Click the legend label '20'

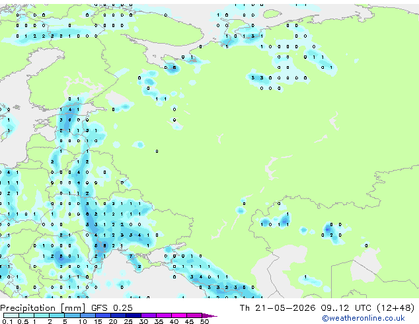113,321
